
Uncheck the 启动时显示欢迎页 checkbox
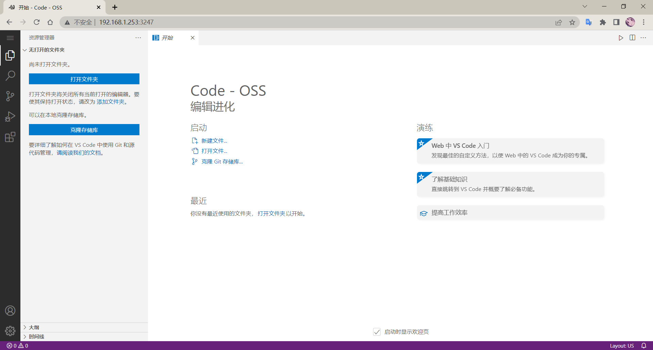[377, 332]
